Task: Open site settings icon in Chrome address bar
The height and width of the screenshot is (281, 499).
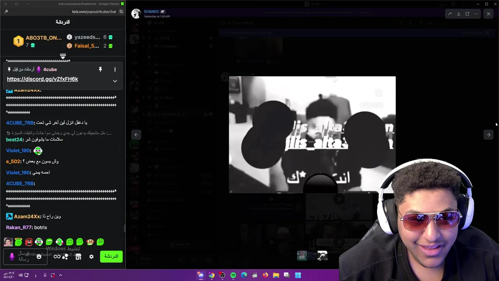Action: point(121,12)
